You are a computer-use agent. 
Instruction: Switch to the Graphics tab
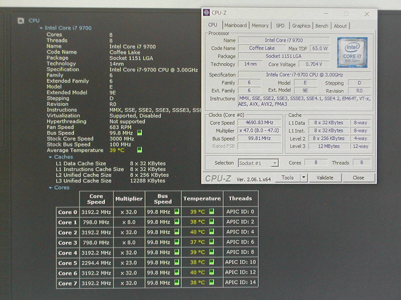(x=301, y=25)
